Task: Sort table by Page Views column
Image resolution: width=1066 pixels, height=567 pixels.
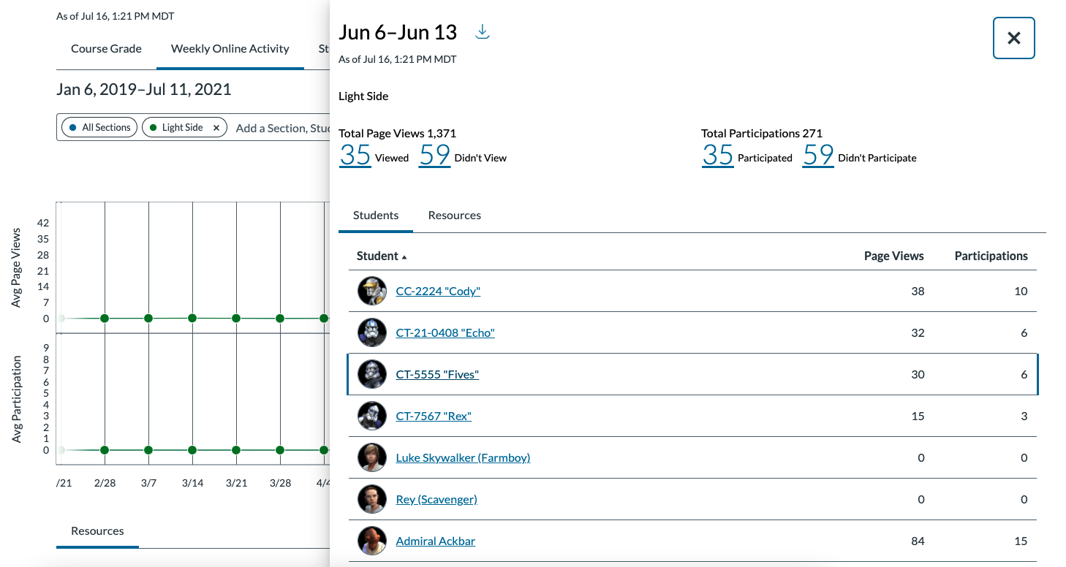Action: [893, 256]
